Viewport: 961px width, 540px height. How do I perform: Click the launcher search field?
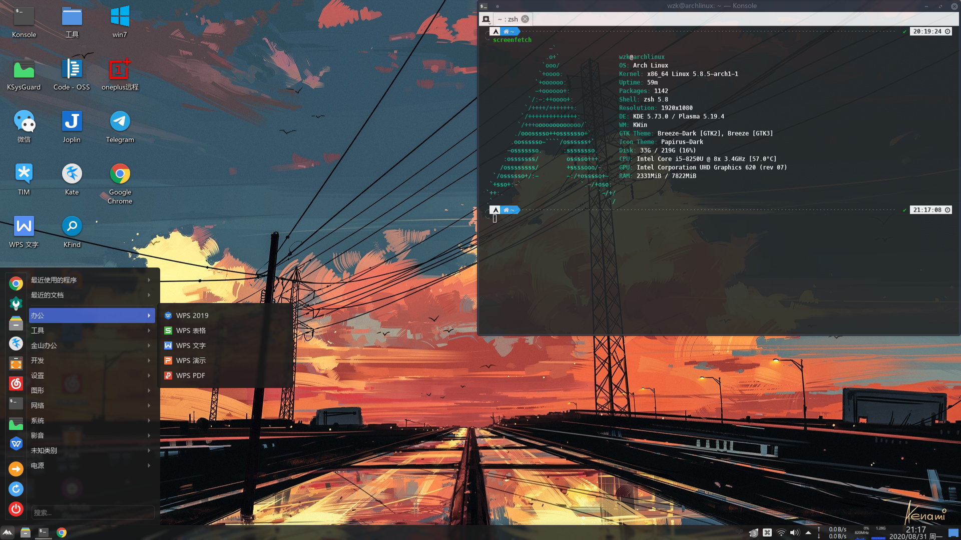[x=93, y=512]
